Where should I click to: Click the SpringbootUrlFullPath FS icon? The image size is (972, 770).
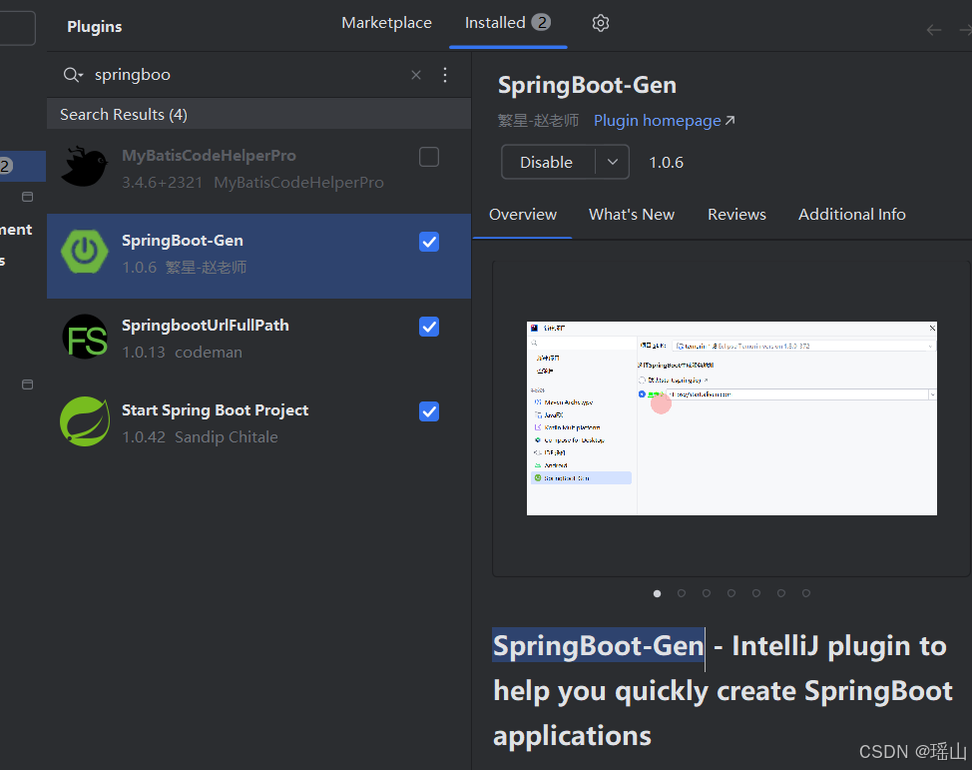(85, 337)
